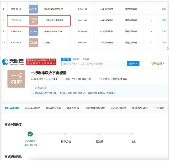Screen dimensions: 170x162
Task: Open 详情 for HUAWEI INNOTECH row
Action: point(164,31)
